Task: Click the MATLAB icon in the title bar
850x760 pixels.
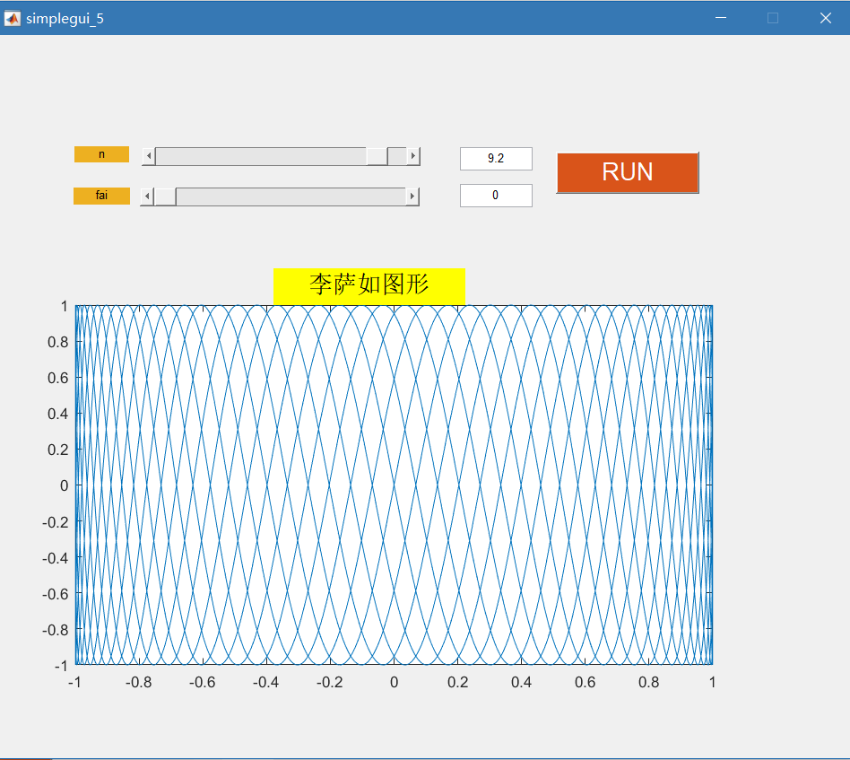Action: pos(12,17)
